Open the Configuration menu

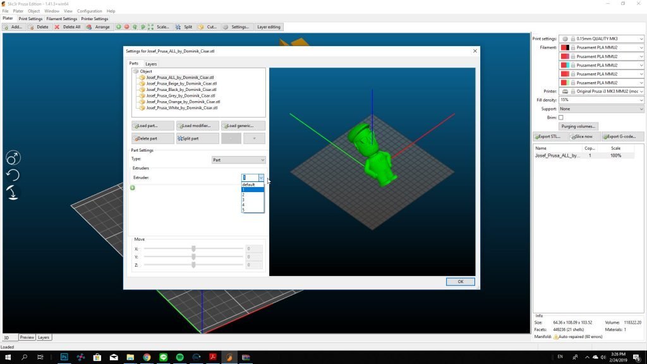[89, 11]
